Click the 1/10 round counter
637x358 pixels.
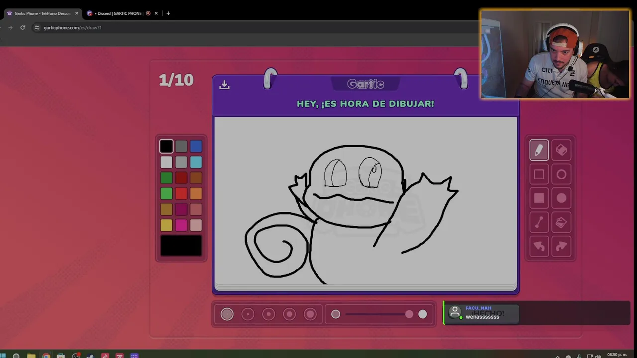176,80
